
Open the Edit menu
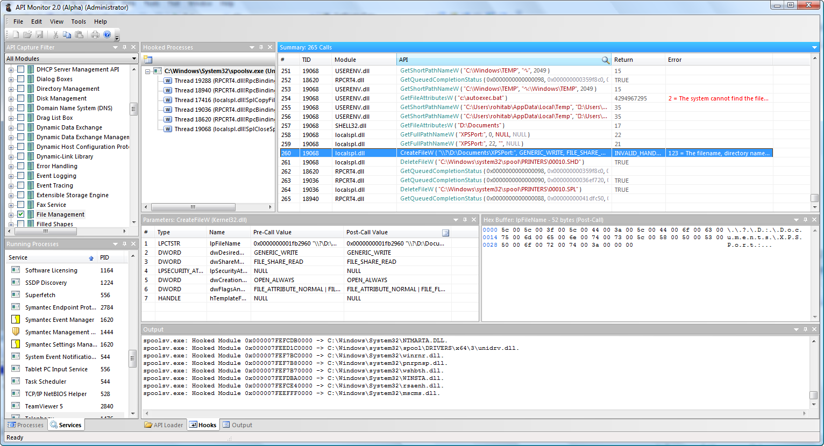point(37,21)
